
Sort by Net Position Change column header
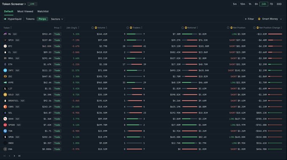(x=269, y=27)
